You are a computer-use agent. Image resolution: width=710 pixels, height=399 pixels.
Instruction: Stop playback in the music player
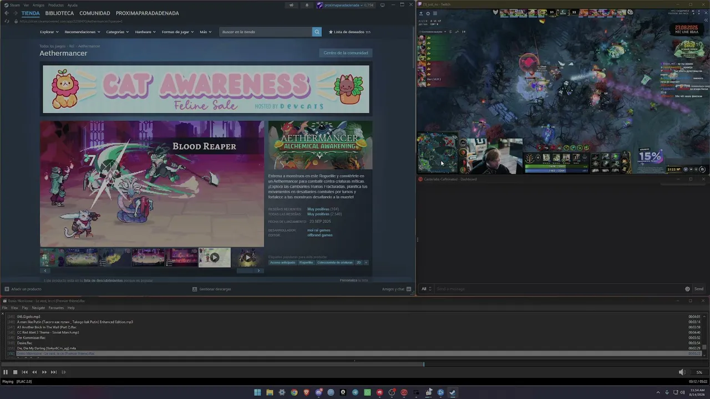point(15,372)
